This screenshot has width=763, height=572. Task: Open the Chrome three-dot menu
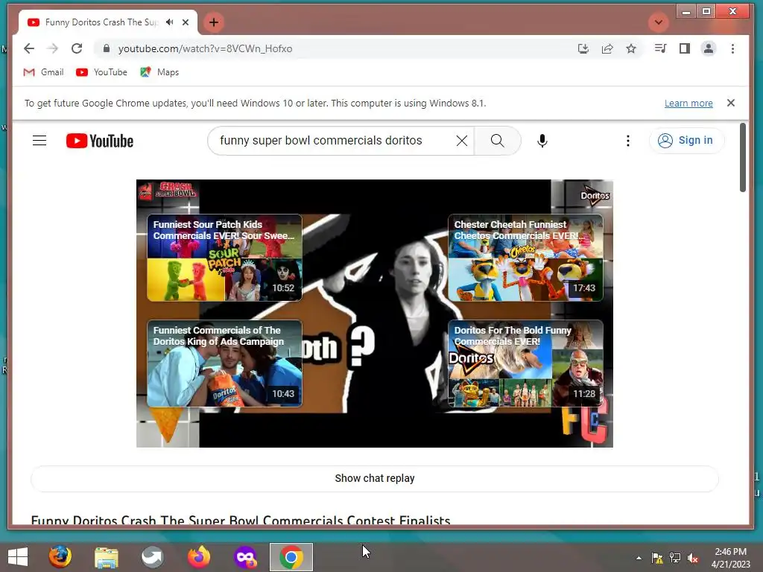coord(733,48)
